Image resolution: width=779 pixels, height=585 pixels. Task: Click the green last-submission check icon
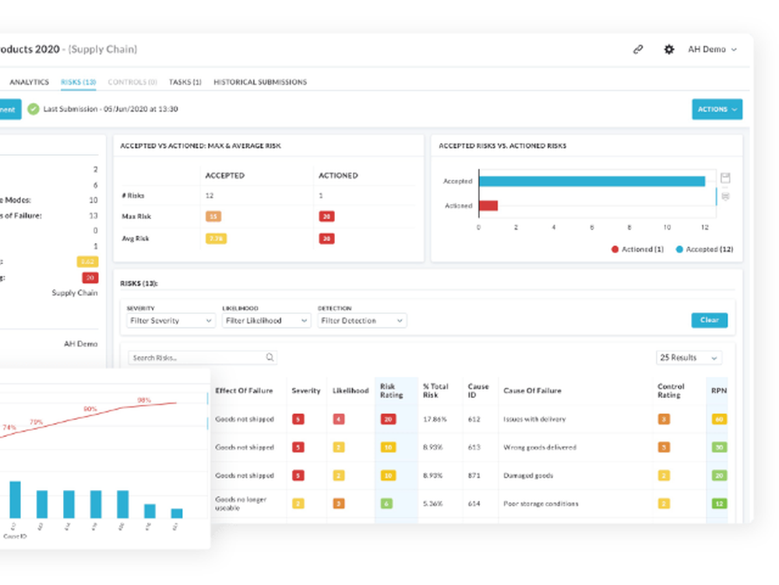point(33,109)
